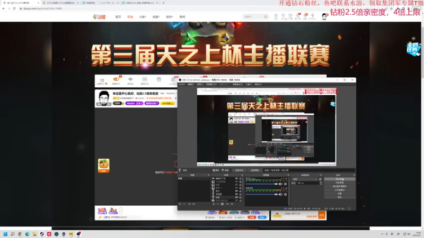Screen dimensions: 424x238
Task: Move selected source up in sources list
Action: pos(227,204)
